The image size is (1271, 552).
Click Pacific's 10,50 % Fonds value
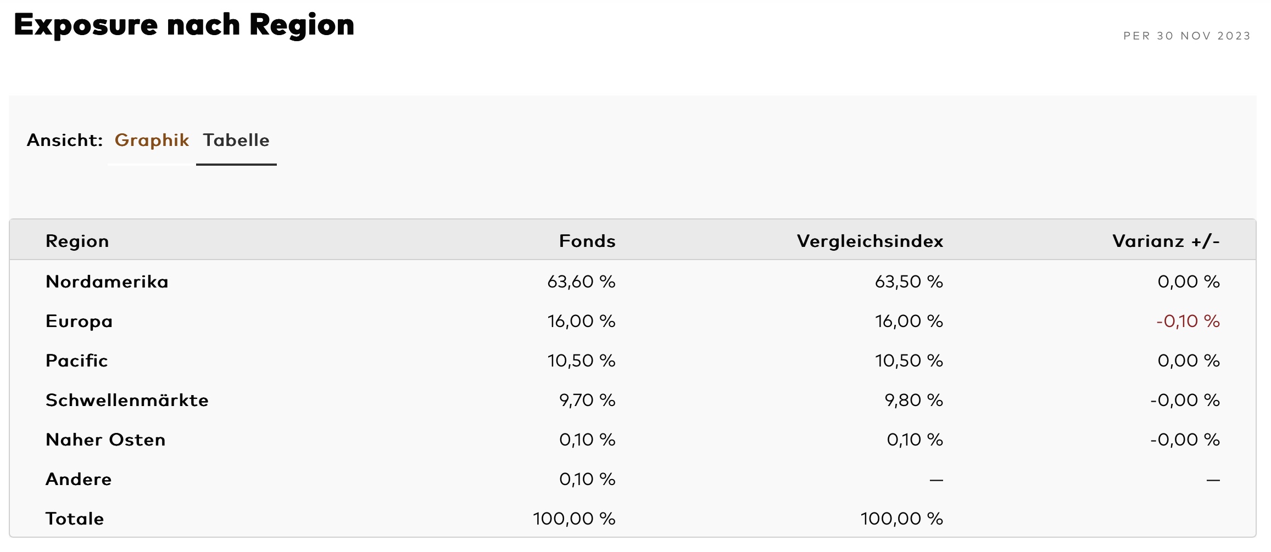point(581,361)
